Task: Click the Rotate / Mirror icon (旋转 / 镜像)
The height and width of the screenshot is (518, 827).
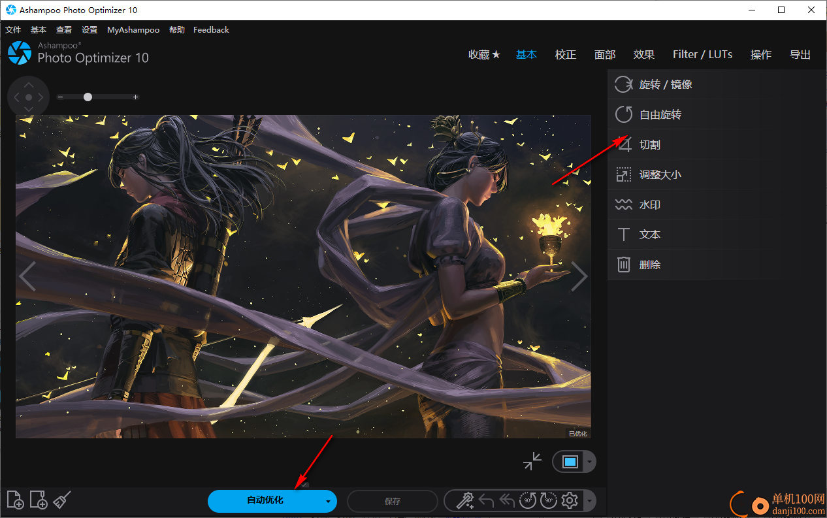Action: pos(624,84)
